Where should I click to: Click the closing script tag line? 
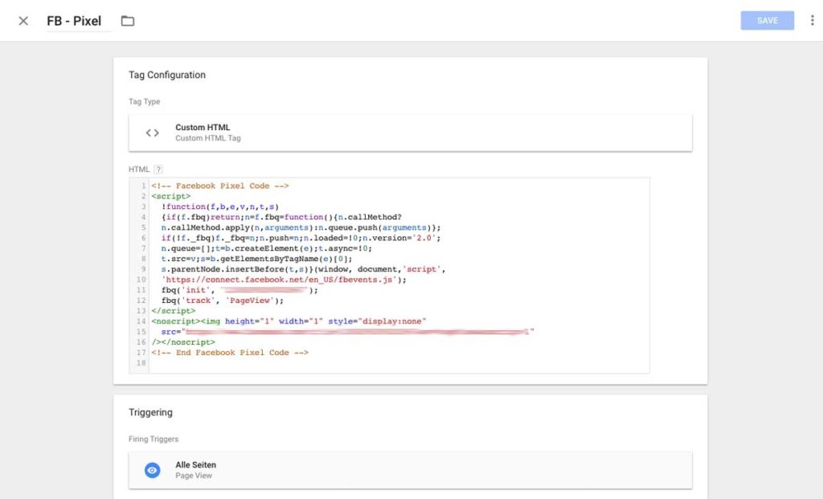click(x=174, y=311)
